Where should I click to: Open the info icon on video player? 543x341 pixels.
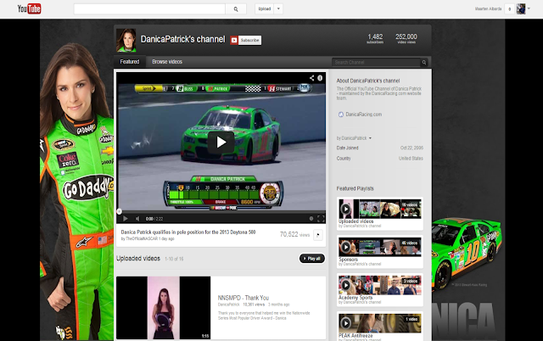point(320,78)
